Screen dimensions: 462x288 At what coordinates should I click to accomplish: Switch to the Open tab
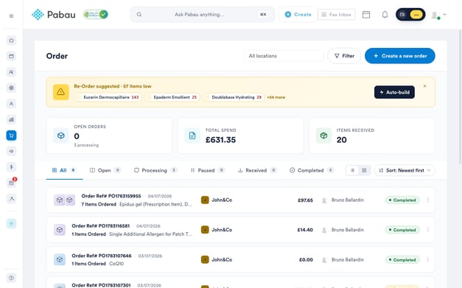[105, 170]
